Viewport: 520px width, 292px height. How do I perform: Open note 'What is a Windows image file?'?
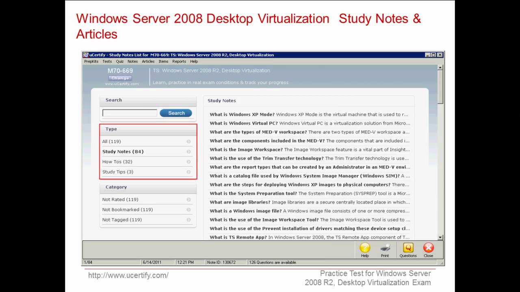(310, 211)
